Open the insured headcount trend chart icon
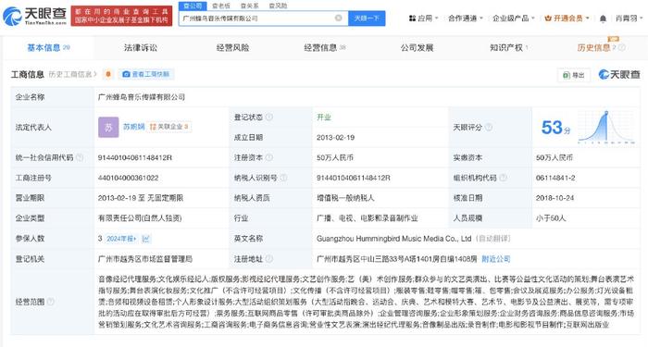This screenshot has width=648, height=347. (x=146, y=239)
